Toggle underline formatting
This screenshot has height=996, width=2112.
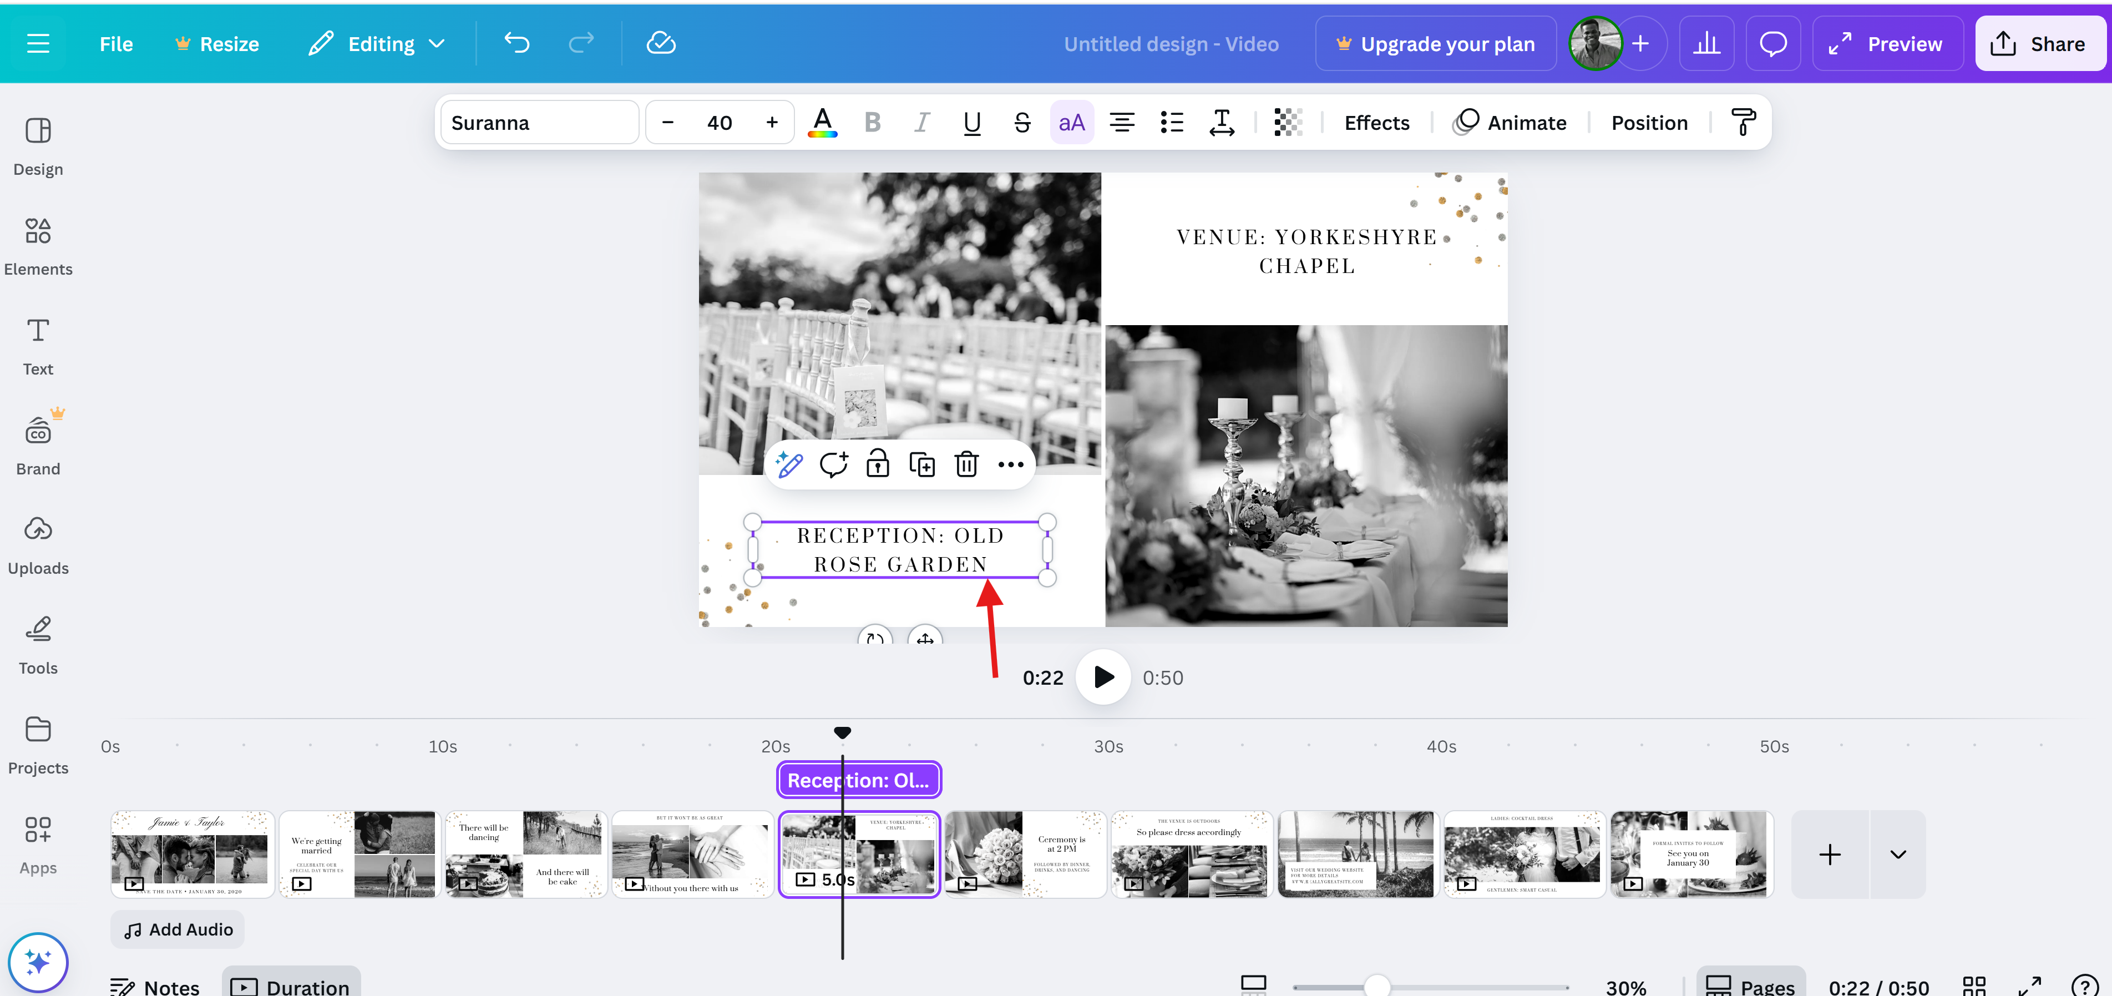(971, 122)
